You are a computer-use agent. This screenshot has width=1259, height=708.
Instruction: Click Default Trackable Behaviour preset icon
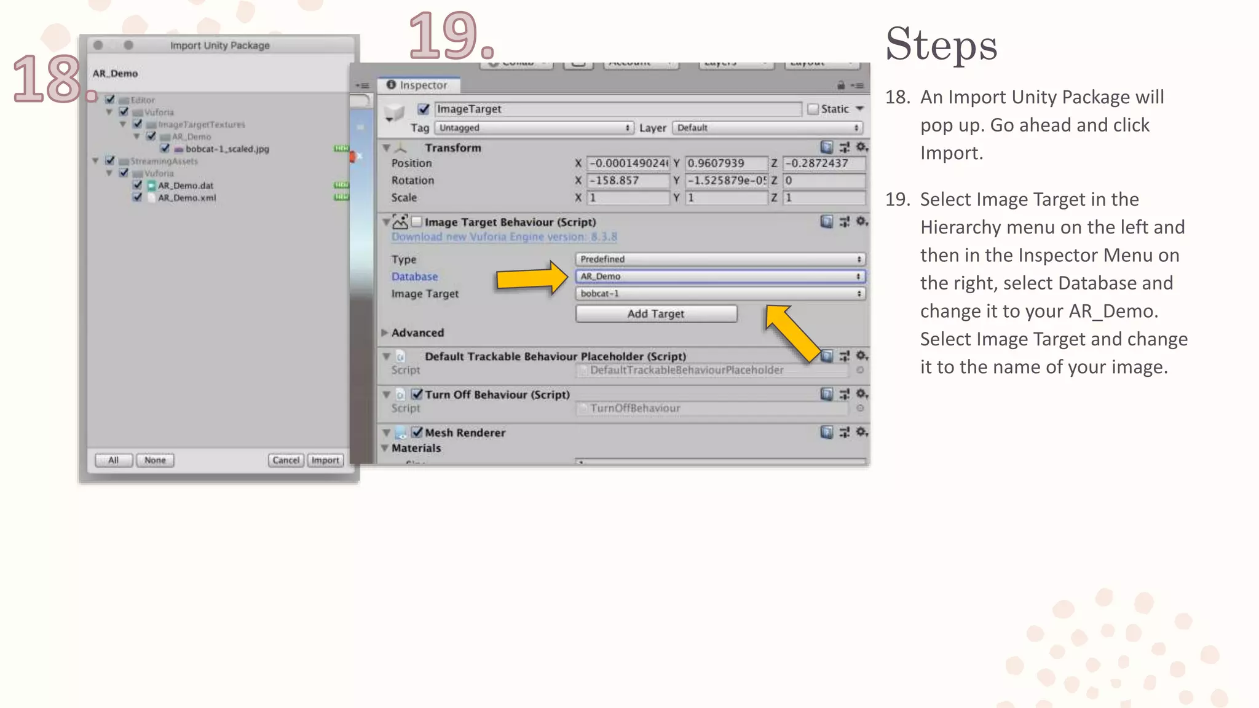point(844,356)
